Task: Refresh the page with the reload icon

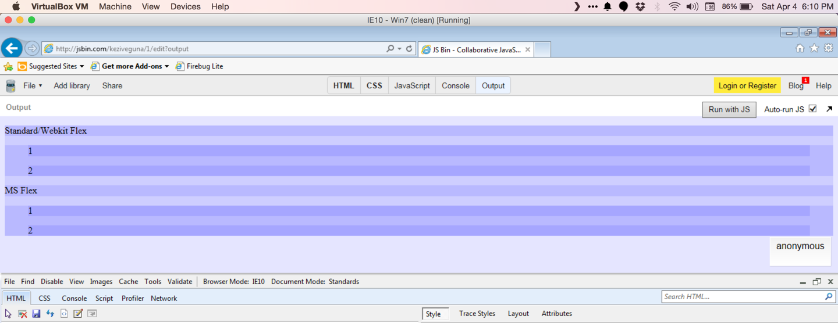Action: (x=409, y=49)
